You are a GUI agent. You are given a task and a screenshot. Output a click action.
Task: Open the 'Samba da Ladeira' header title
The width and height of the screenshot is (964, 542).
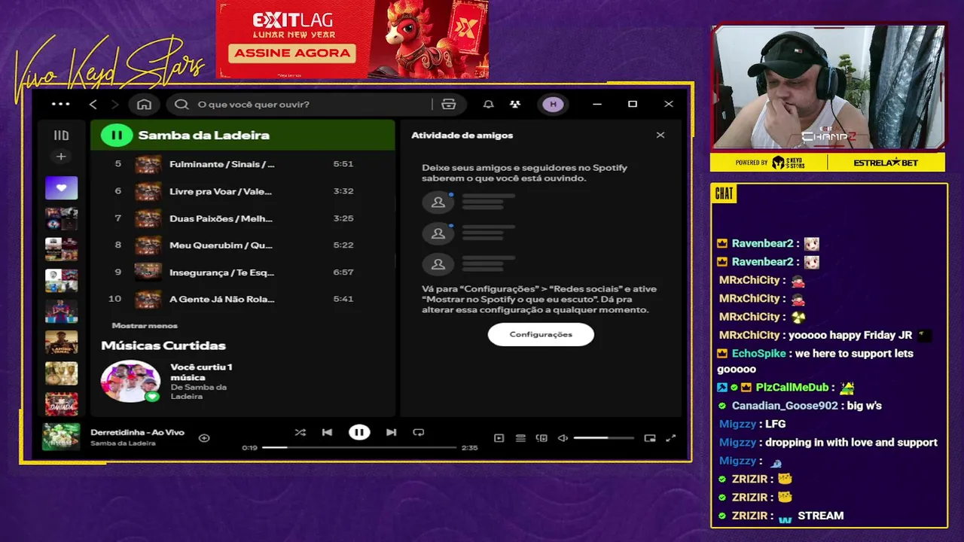coord(203,135)
